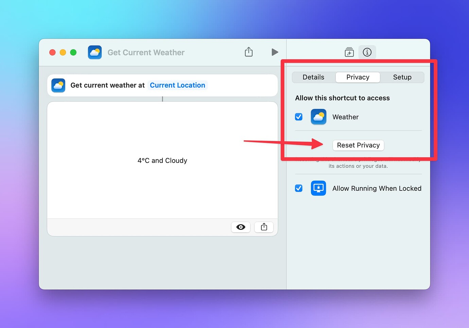Disable Allow Running When Locked checkbox

(299, 188)
